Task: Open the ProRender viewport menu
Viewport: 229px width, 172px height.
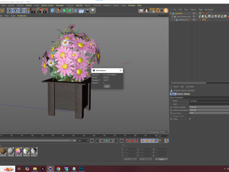Action: pyautogui.click(x=22, y=16)
